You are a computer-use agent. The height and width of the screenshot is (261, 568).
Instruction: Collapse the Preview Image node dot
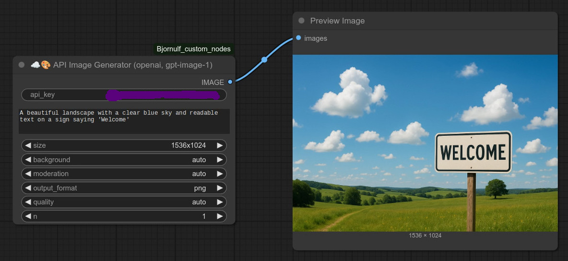[301, 21]
